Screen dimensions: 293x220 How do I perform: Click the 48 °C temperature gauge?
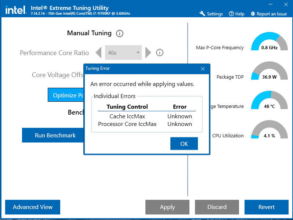click(269, 100)
